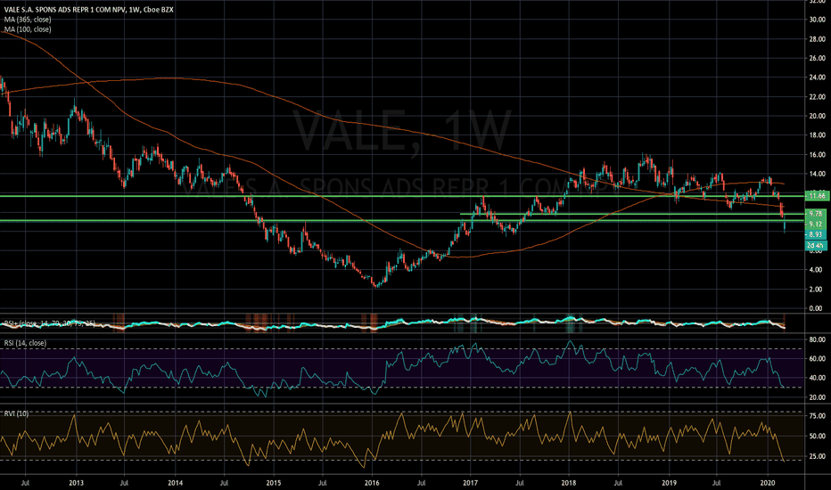The width and height of the screenshot is (831, 490).
Task: Click 75.00 on the RVI scale
Action: (818, 416)
